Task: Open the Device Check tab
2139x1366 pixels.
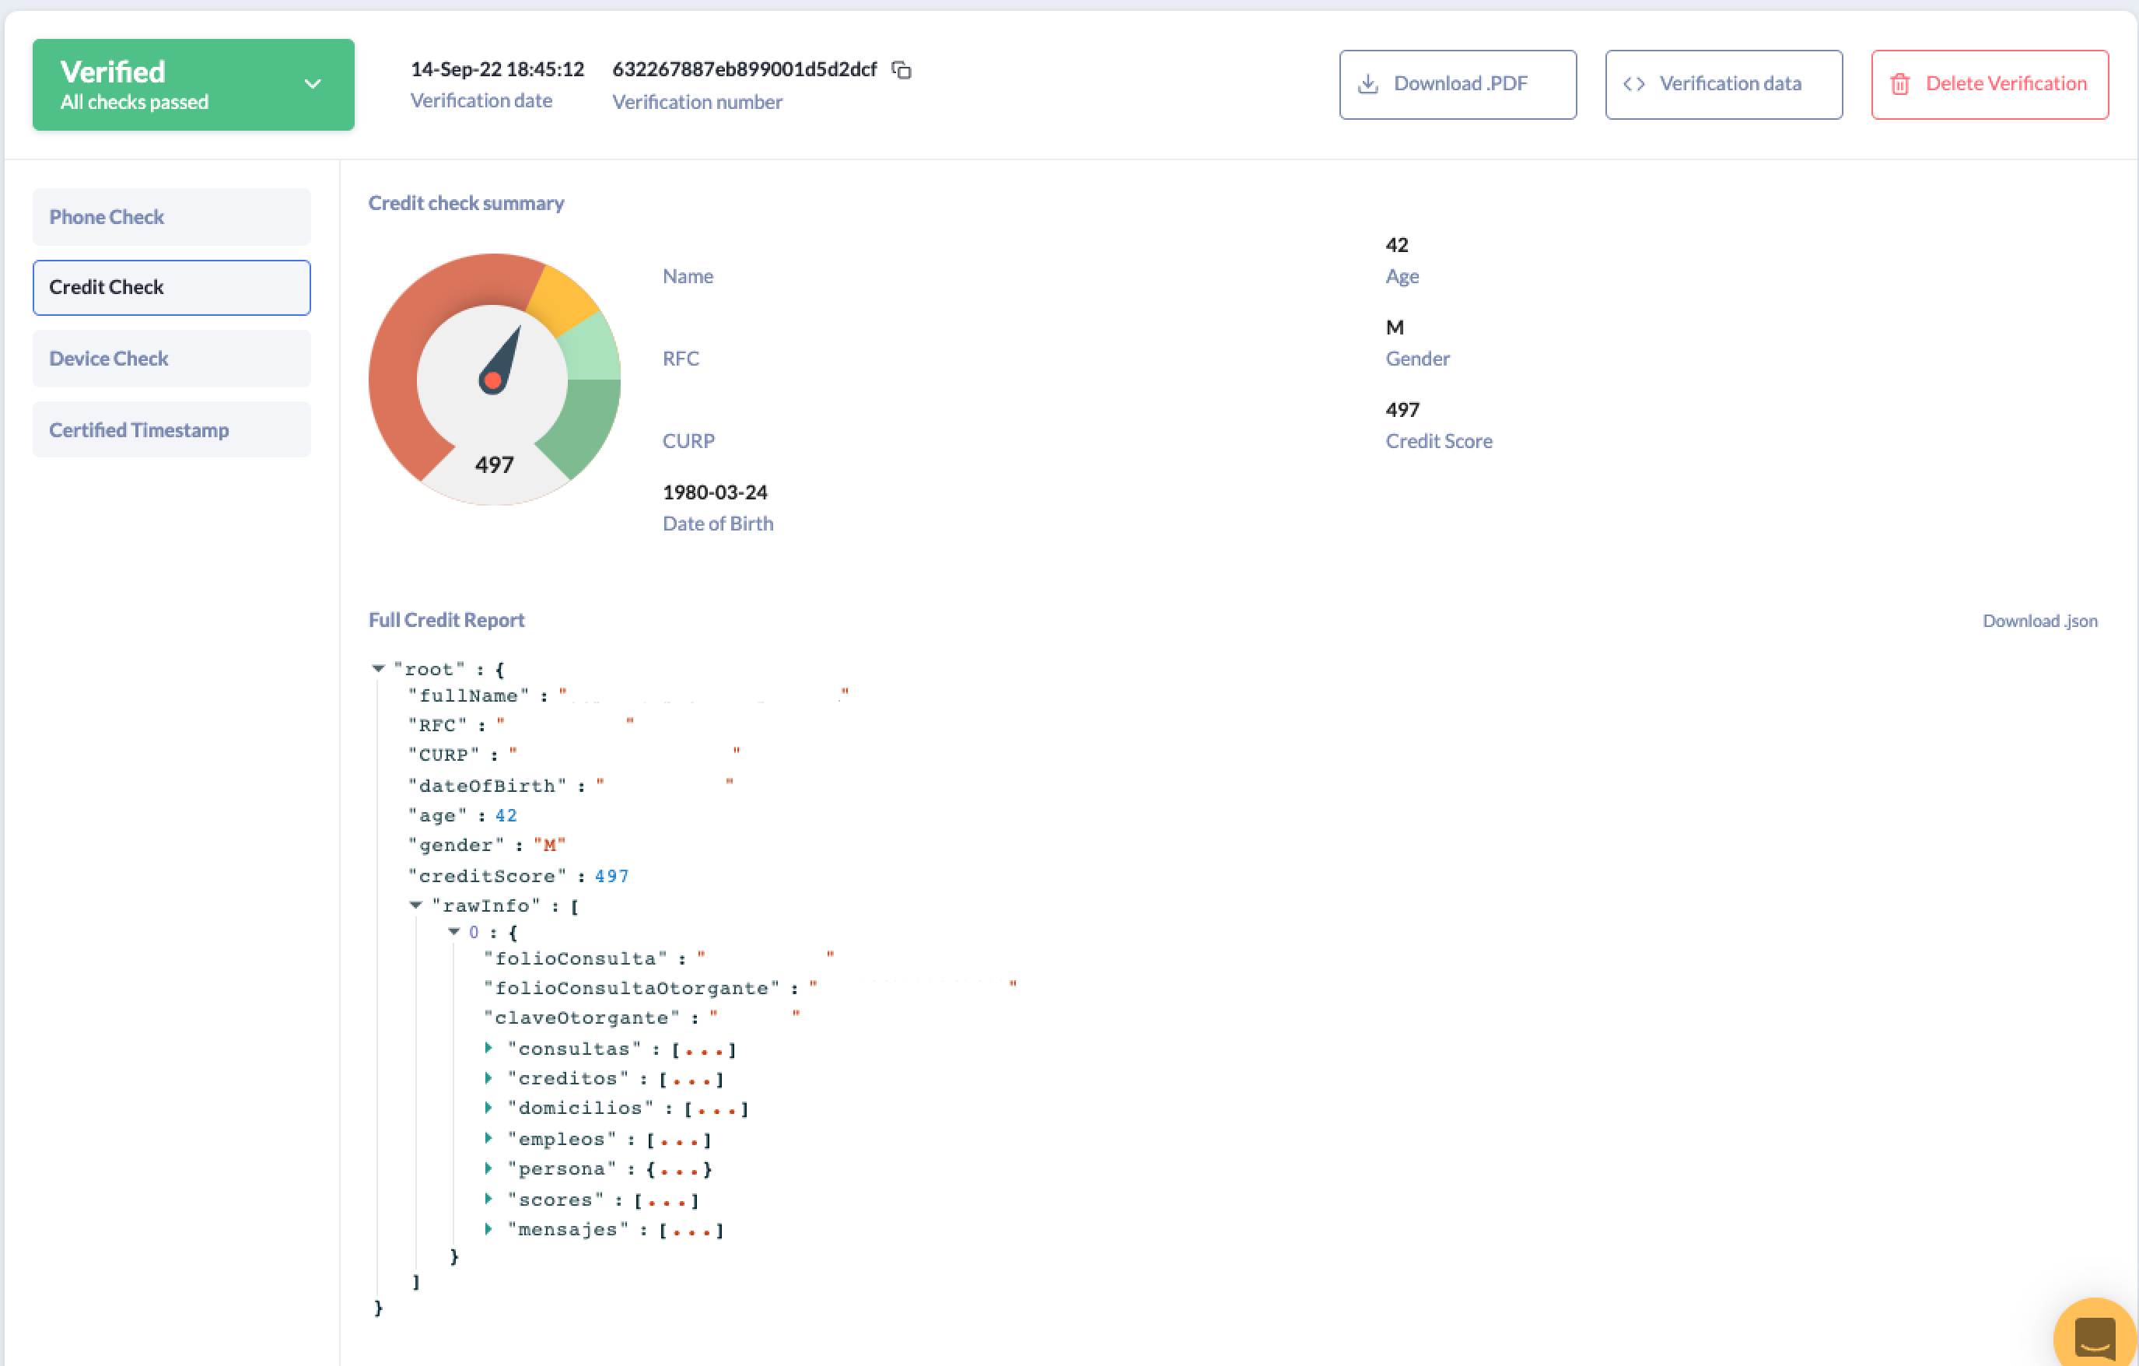Action: click(171, 359)
